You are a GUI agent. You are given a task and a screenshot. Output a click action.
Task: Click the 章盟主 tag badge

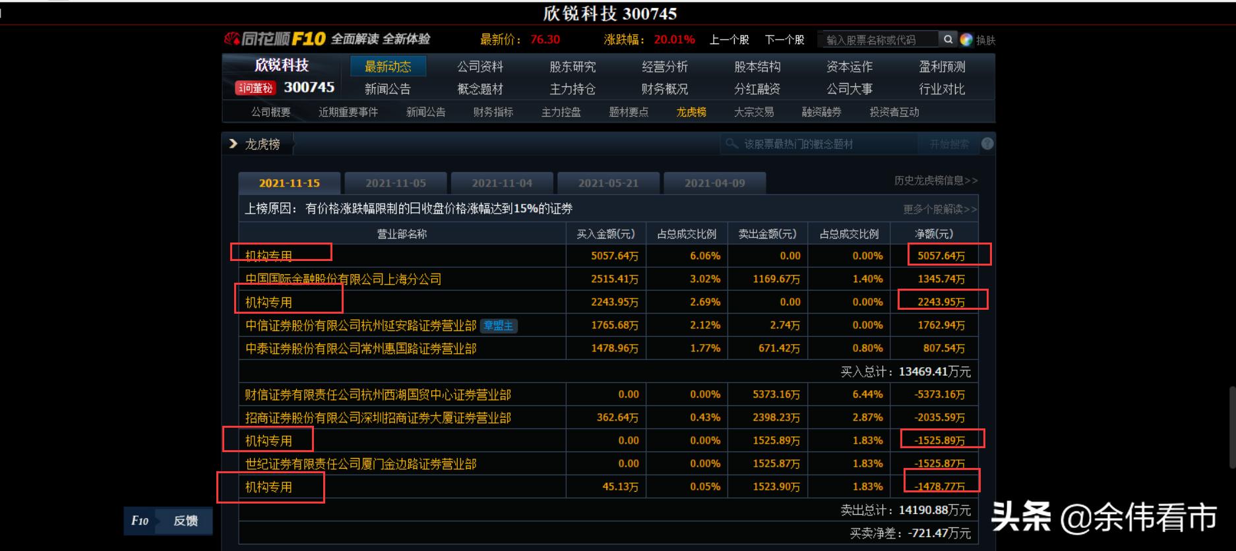point(499,326)
